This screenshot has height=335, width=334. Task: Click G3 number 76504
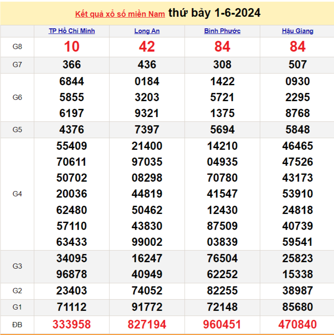click(223, 258)
